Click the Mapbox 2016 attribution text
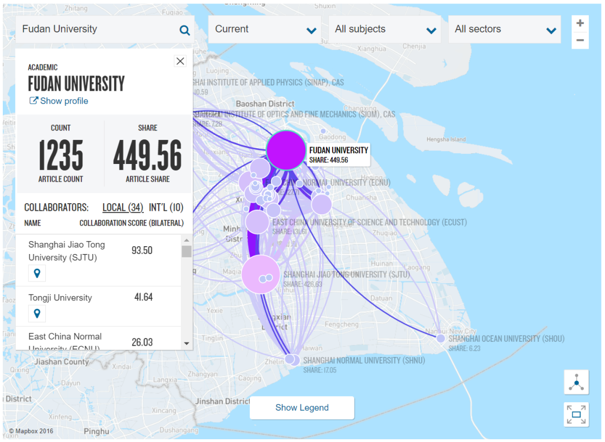The width and height of the screenshot is (605, 442). click(x=31, y=431)
